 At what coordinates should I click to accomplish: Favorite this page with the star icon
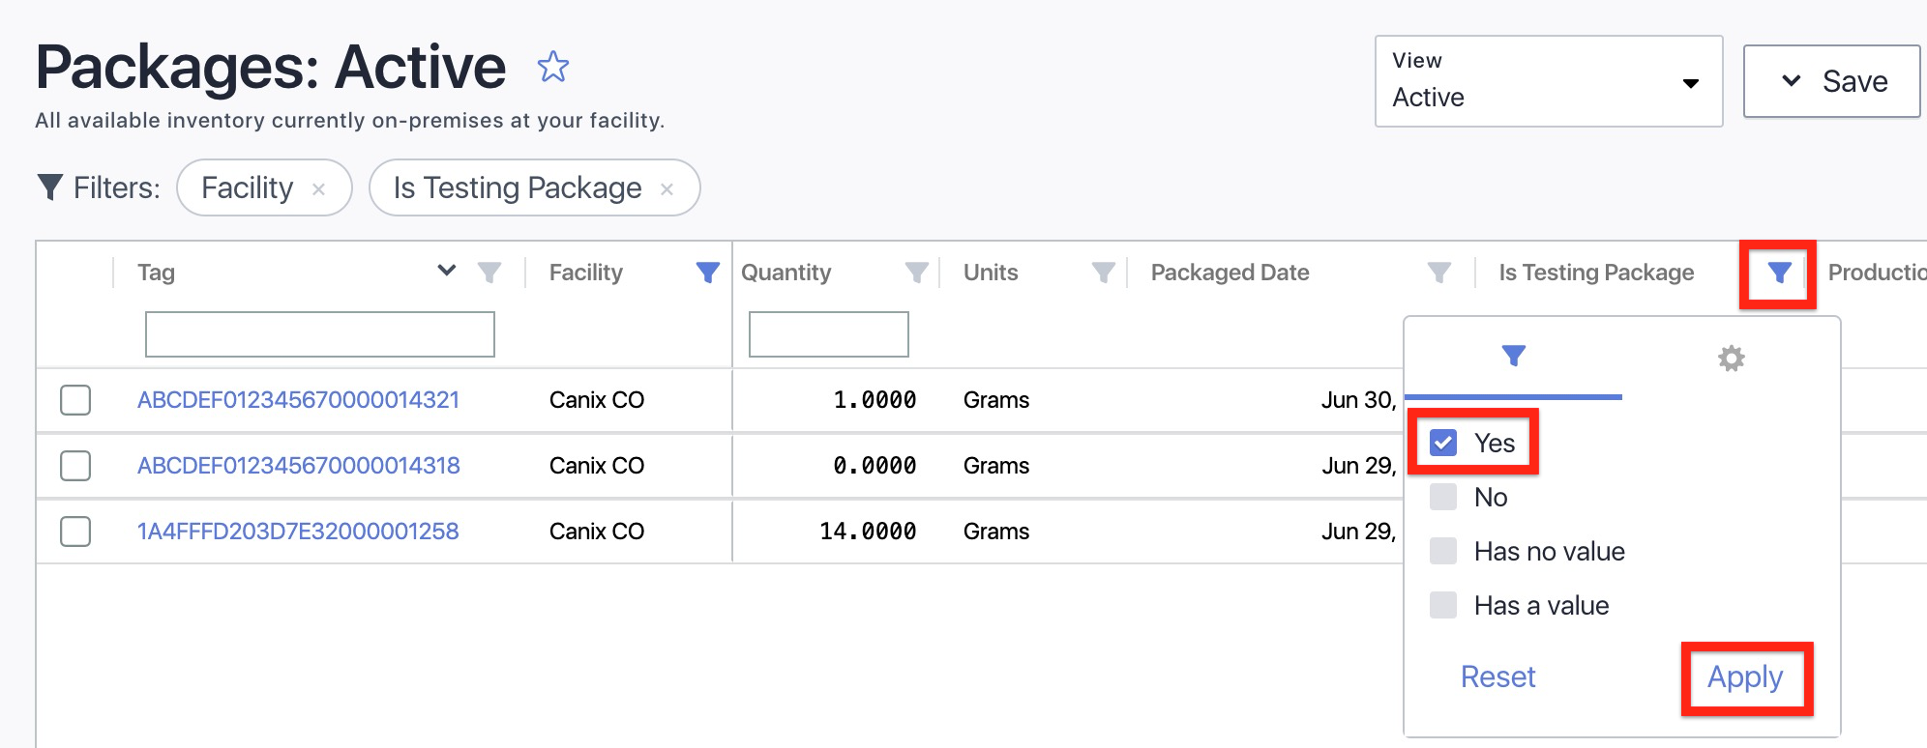click(x=553, y=67)
